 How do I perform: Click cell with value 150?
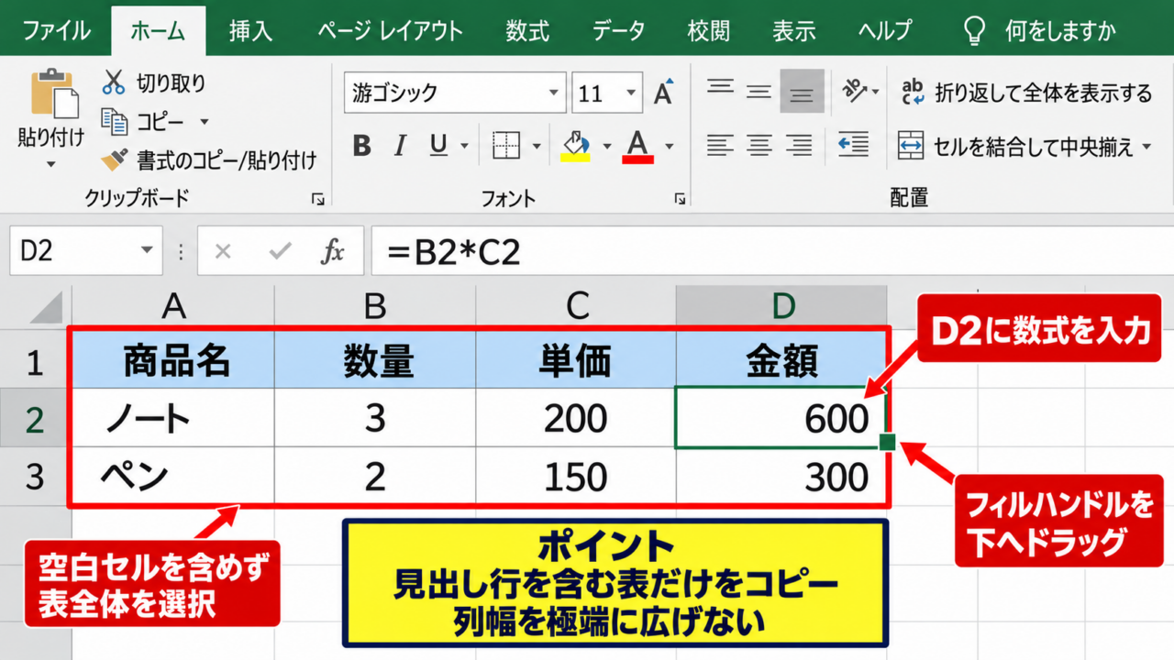(576, 476)
